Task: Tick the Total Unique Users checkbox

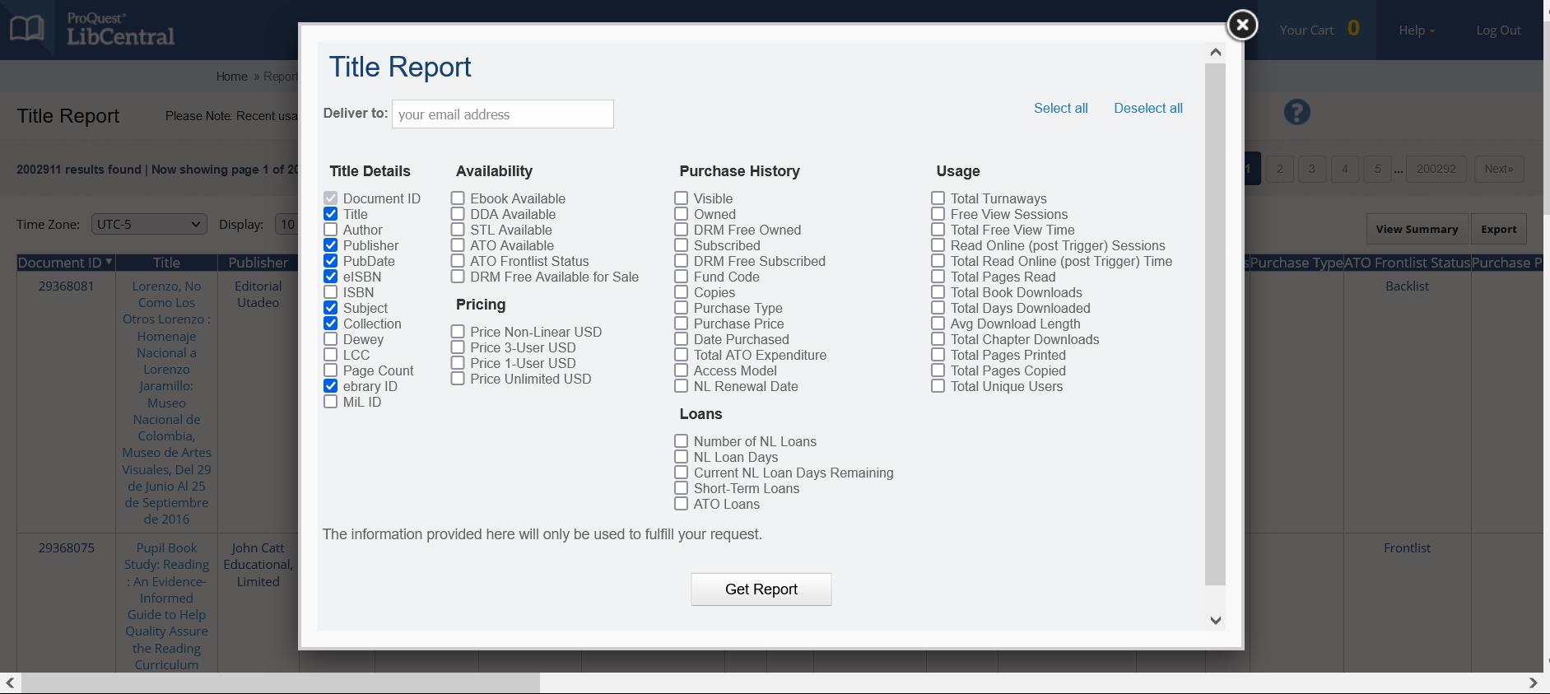Action: coord(938,386)
